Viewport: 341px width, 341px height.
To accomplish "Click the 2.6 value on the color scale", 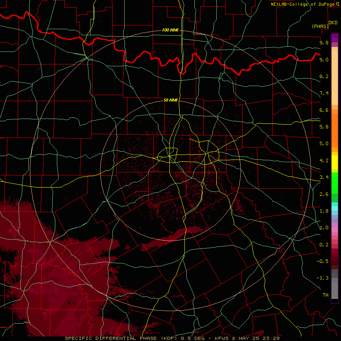I will point(324,194).
